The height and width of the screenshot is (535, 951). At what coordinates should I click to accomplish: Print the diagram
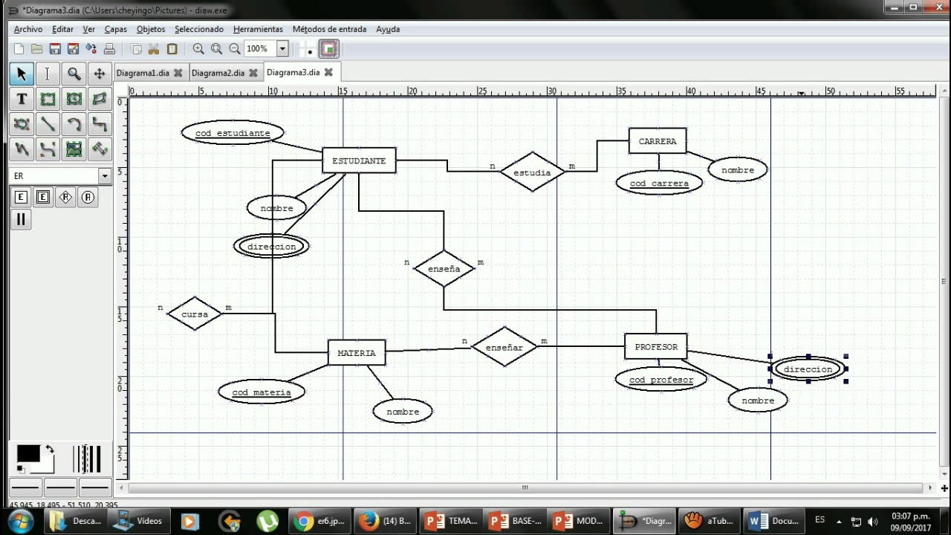click(109, 49)
